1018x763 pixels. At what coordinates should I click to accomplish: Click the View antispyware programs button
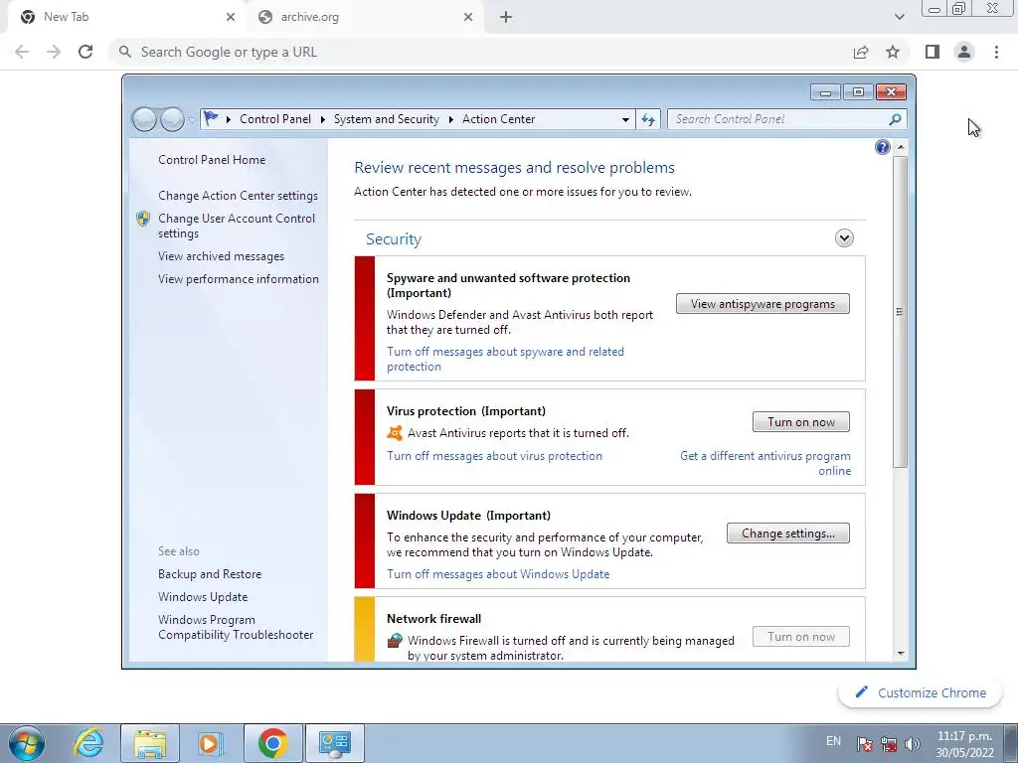(x=763, y=304)
